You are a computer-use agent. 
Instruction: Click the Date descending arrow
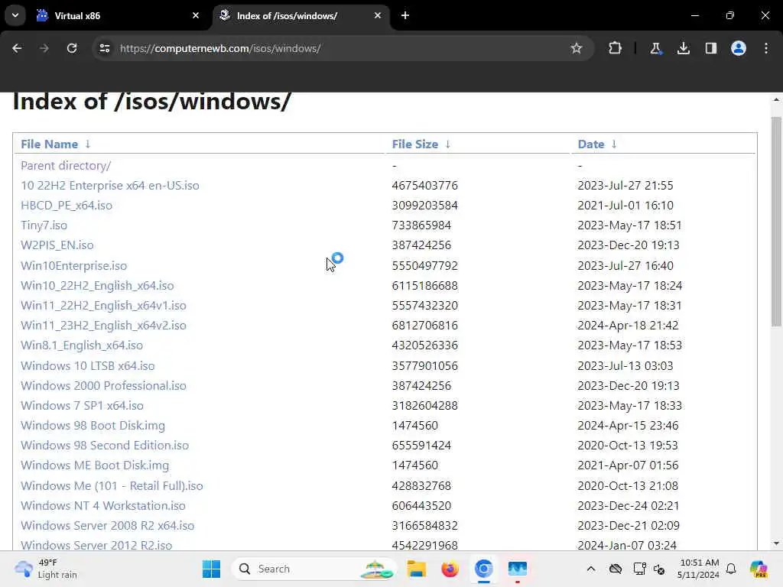pos(614,144)
